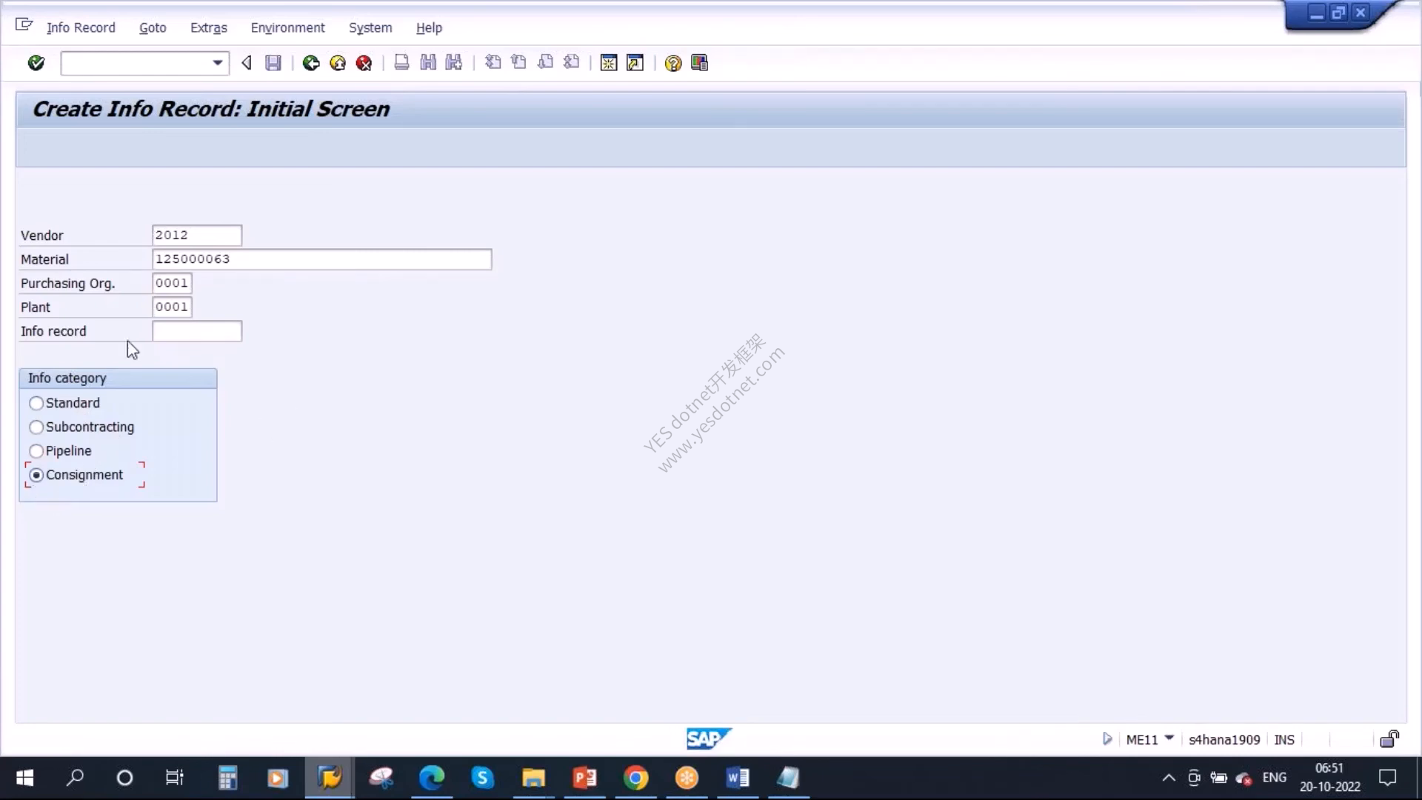Open Calculator from the taskbar

[x=227, y=778]
